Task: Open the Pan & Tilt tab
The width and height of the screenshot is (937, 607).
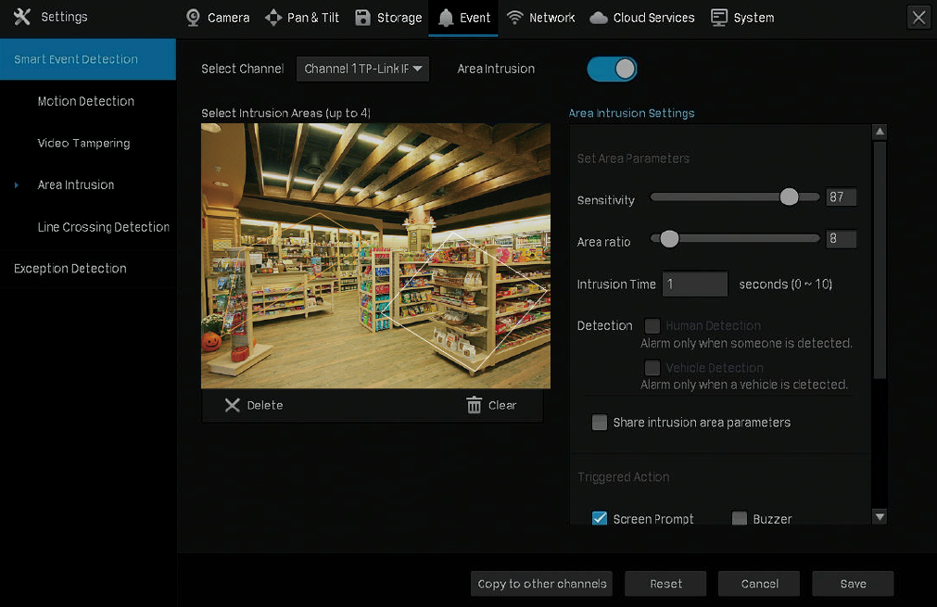Action: point(302,18)
